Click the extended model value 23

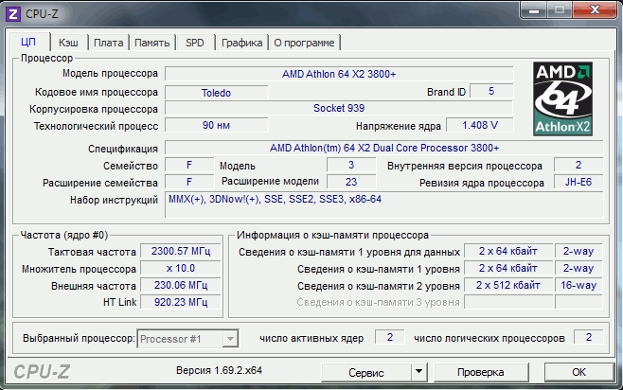pos(351,182)
